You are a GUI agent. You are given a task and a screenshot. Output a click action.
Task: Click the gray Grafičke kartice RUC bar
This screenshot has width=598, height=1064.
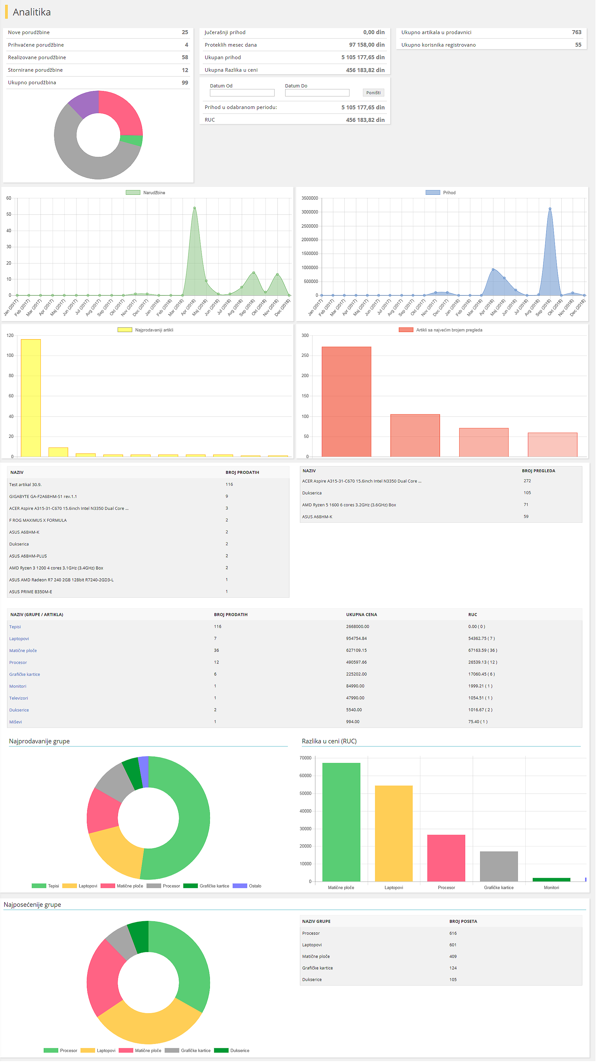pyautogui.click(x=501, y=870)
